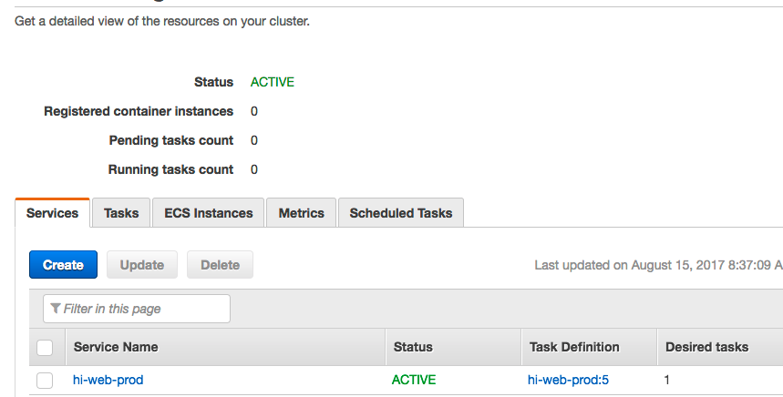Select the Services tab
Screen dimensions: 783x397
point(53,213)
